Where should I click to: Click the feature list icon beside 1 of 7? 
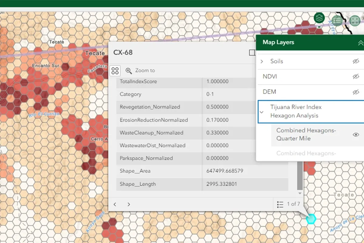click(280, 204)
